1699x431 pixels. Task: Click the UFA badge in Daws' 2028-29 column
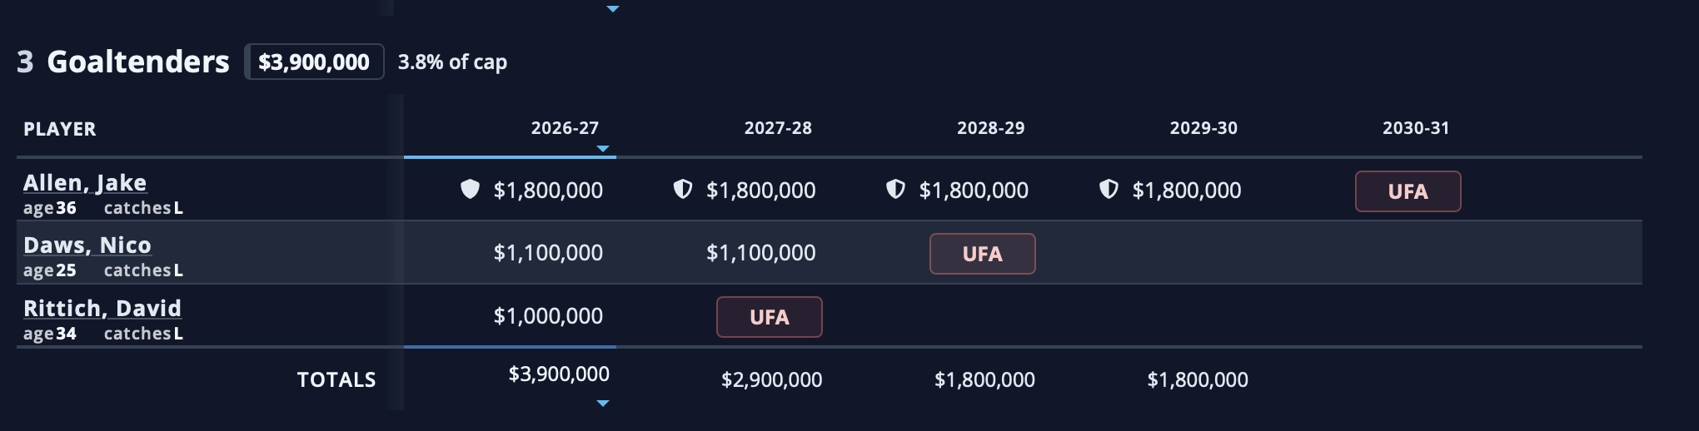(983, 254)
